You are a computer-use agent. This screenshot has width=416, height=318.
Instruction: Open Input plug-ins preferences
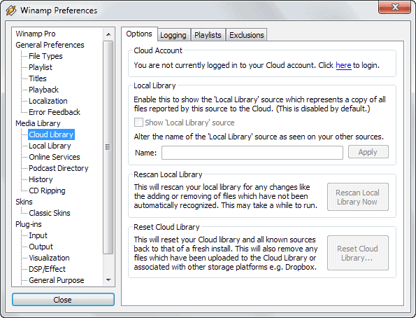[38, 235]
